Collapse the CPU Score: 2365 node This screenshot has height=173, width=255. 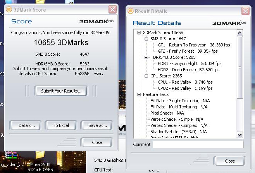(146, 76)
